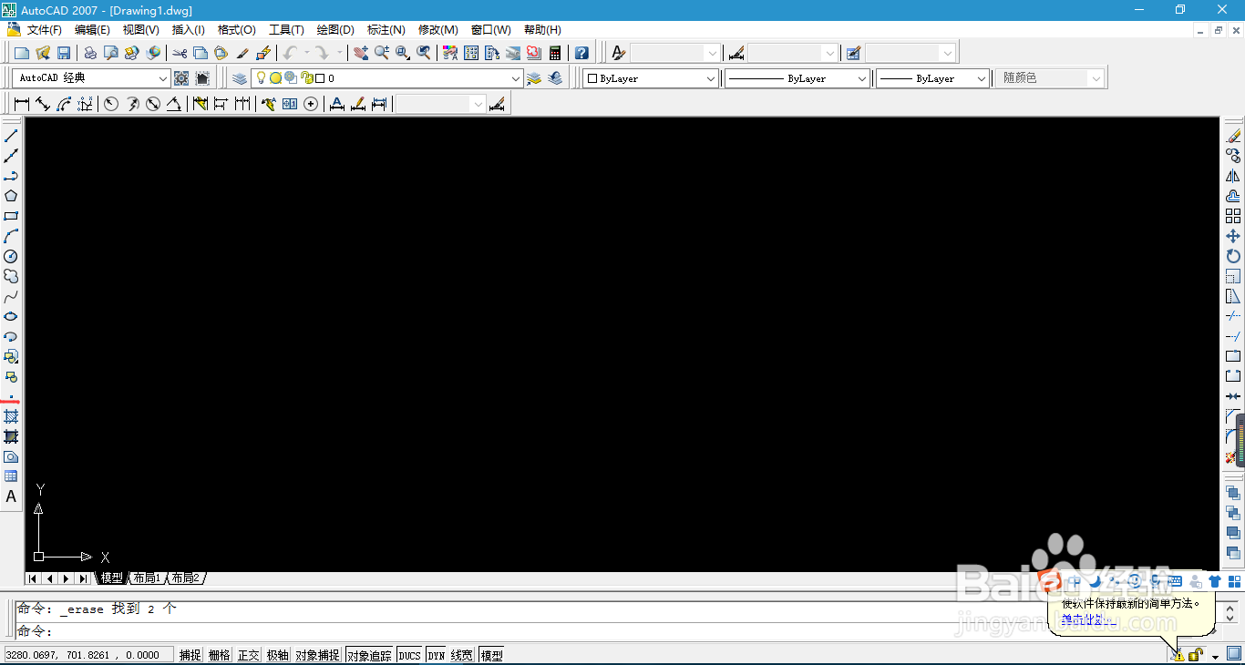This screenshot has height=665, width=1245.
Task: Toggle DUCS in status bar
Action: tap(409, 655)
